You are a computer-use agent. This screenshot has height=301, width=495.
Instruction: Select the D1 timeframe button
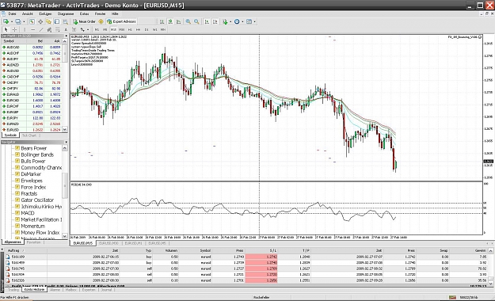pyautogui.click(x=147, y=29)
